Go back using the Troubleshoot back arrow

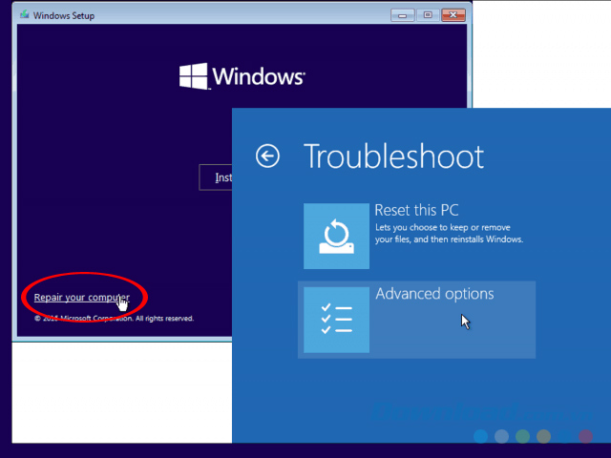coord(267,156)
